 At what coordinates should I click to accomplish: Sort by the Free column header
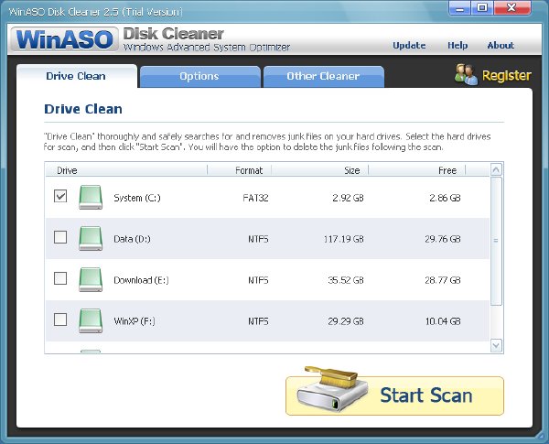[x=417, y=170]
